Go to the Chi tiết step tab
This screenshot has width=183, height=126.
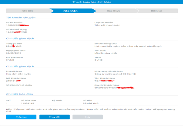point(28,11)
